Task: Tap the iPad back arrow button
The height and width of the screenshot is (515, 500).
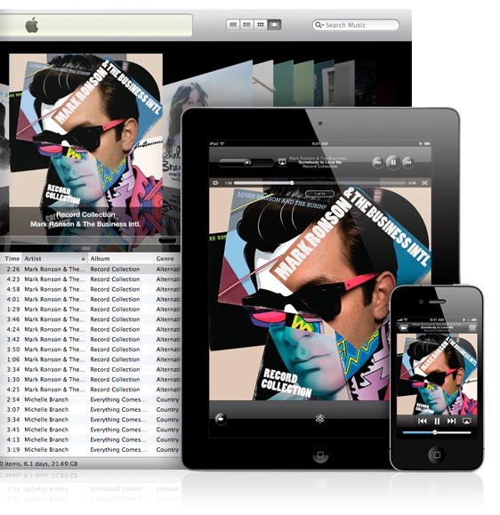Action: point(221,419)
